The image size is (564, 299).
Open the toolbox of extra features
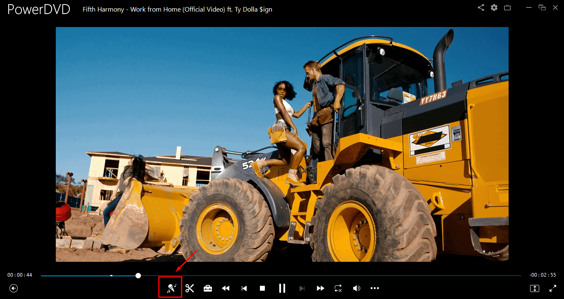pyautogui.click(x=208, y=288)
